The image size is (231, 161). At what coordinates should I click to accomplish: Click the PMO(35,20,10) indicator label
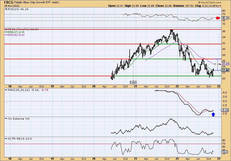(x=26, y=90)
